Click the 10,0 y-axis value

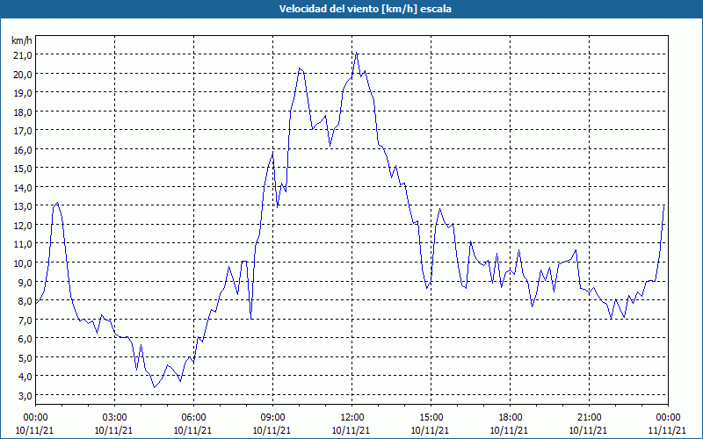[x=23, y=263]
